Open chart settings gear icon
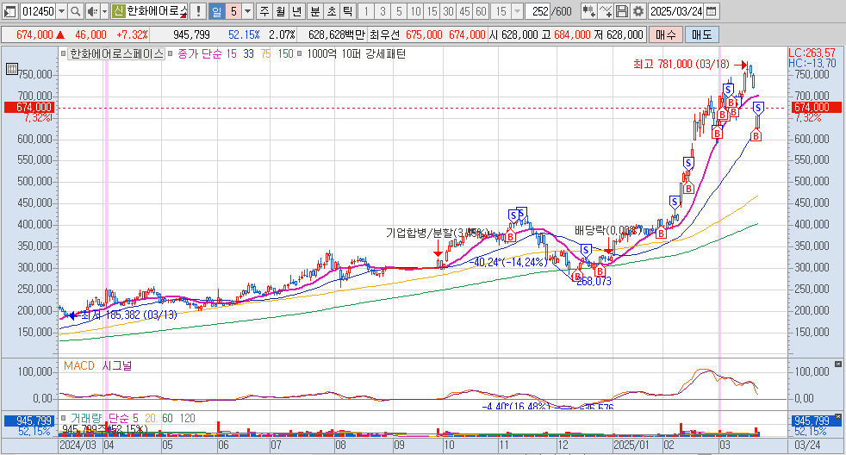 pos(638,11)
